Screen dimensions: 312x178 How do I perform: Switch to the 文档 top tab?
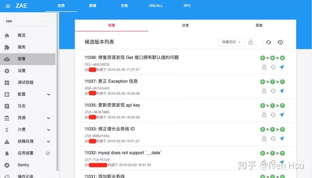[x=124, y=6]
